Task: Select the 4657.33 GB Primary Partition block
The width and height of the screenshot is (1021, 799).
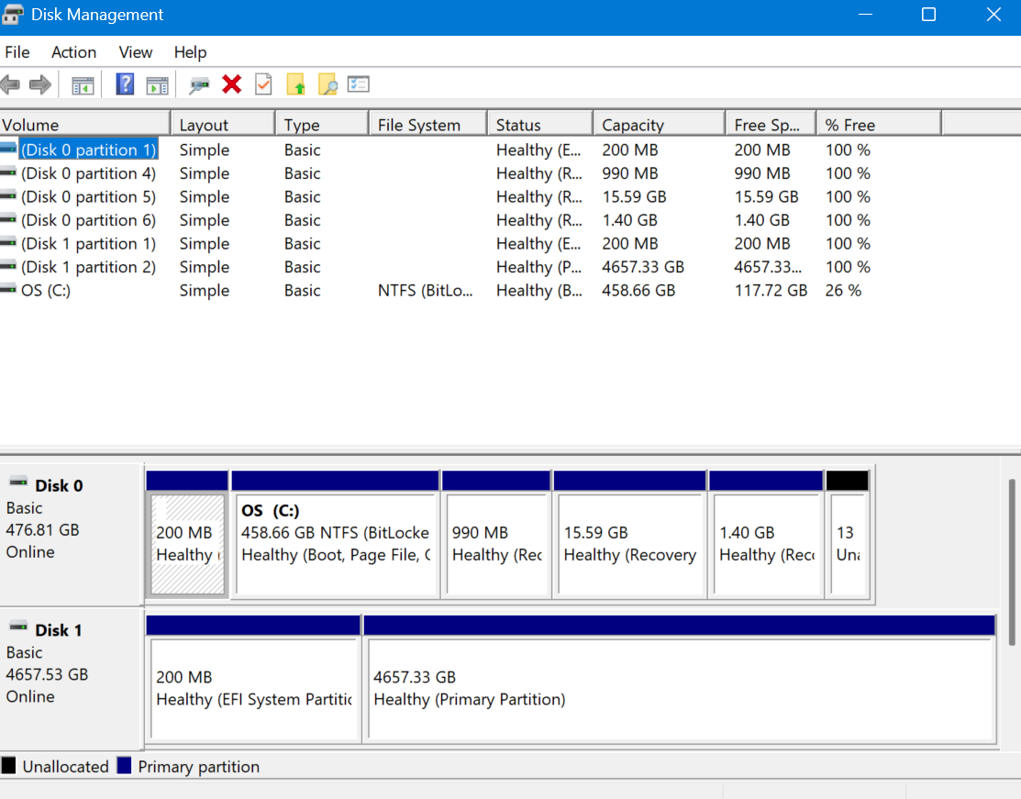Action: tap(680, 679)
